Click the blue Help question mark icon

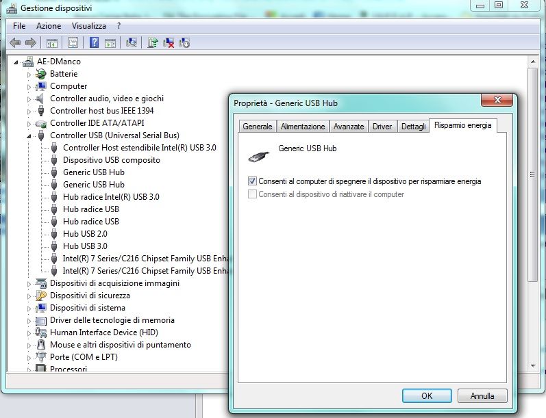click(95, 42)
